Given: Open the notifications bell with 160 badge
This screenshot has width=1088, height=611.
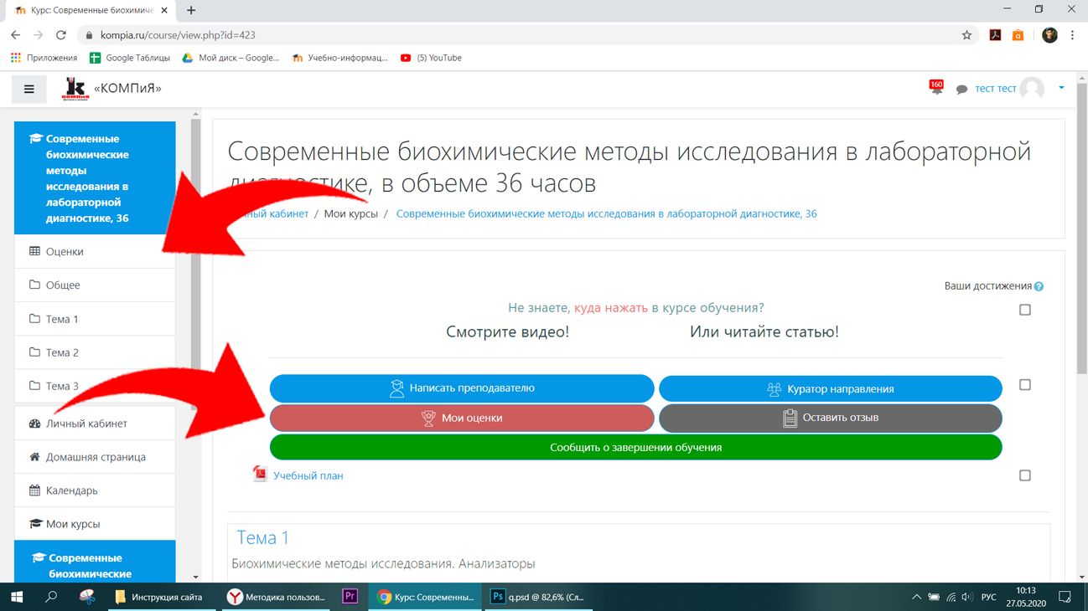Looking at the screenshot, I should click(x=936, y=88).
